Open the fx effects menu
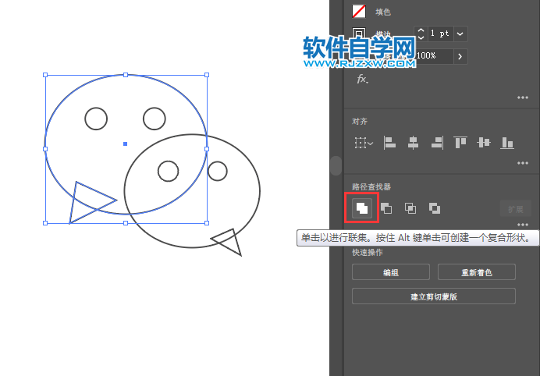Screen dimensions: 540x376 [x=362, y=80]
